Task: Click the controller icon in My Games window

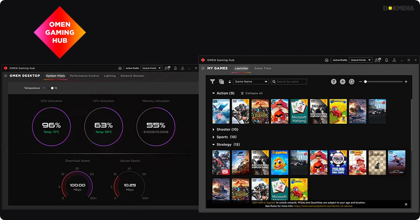Action: [378, 60]
